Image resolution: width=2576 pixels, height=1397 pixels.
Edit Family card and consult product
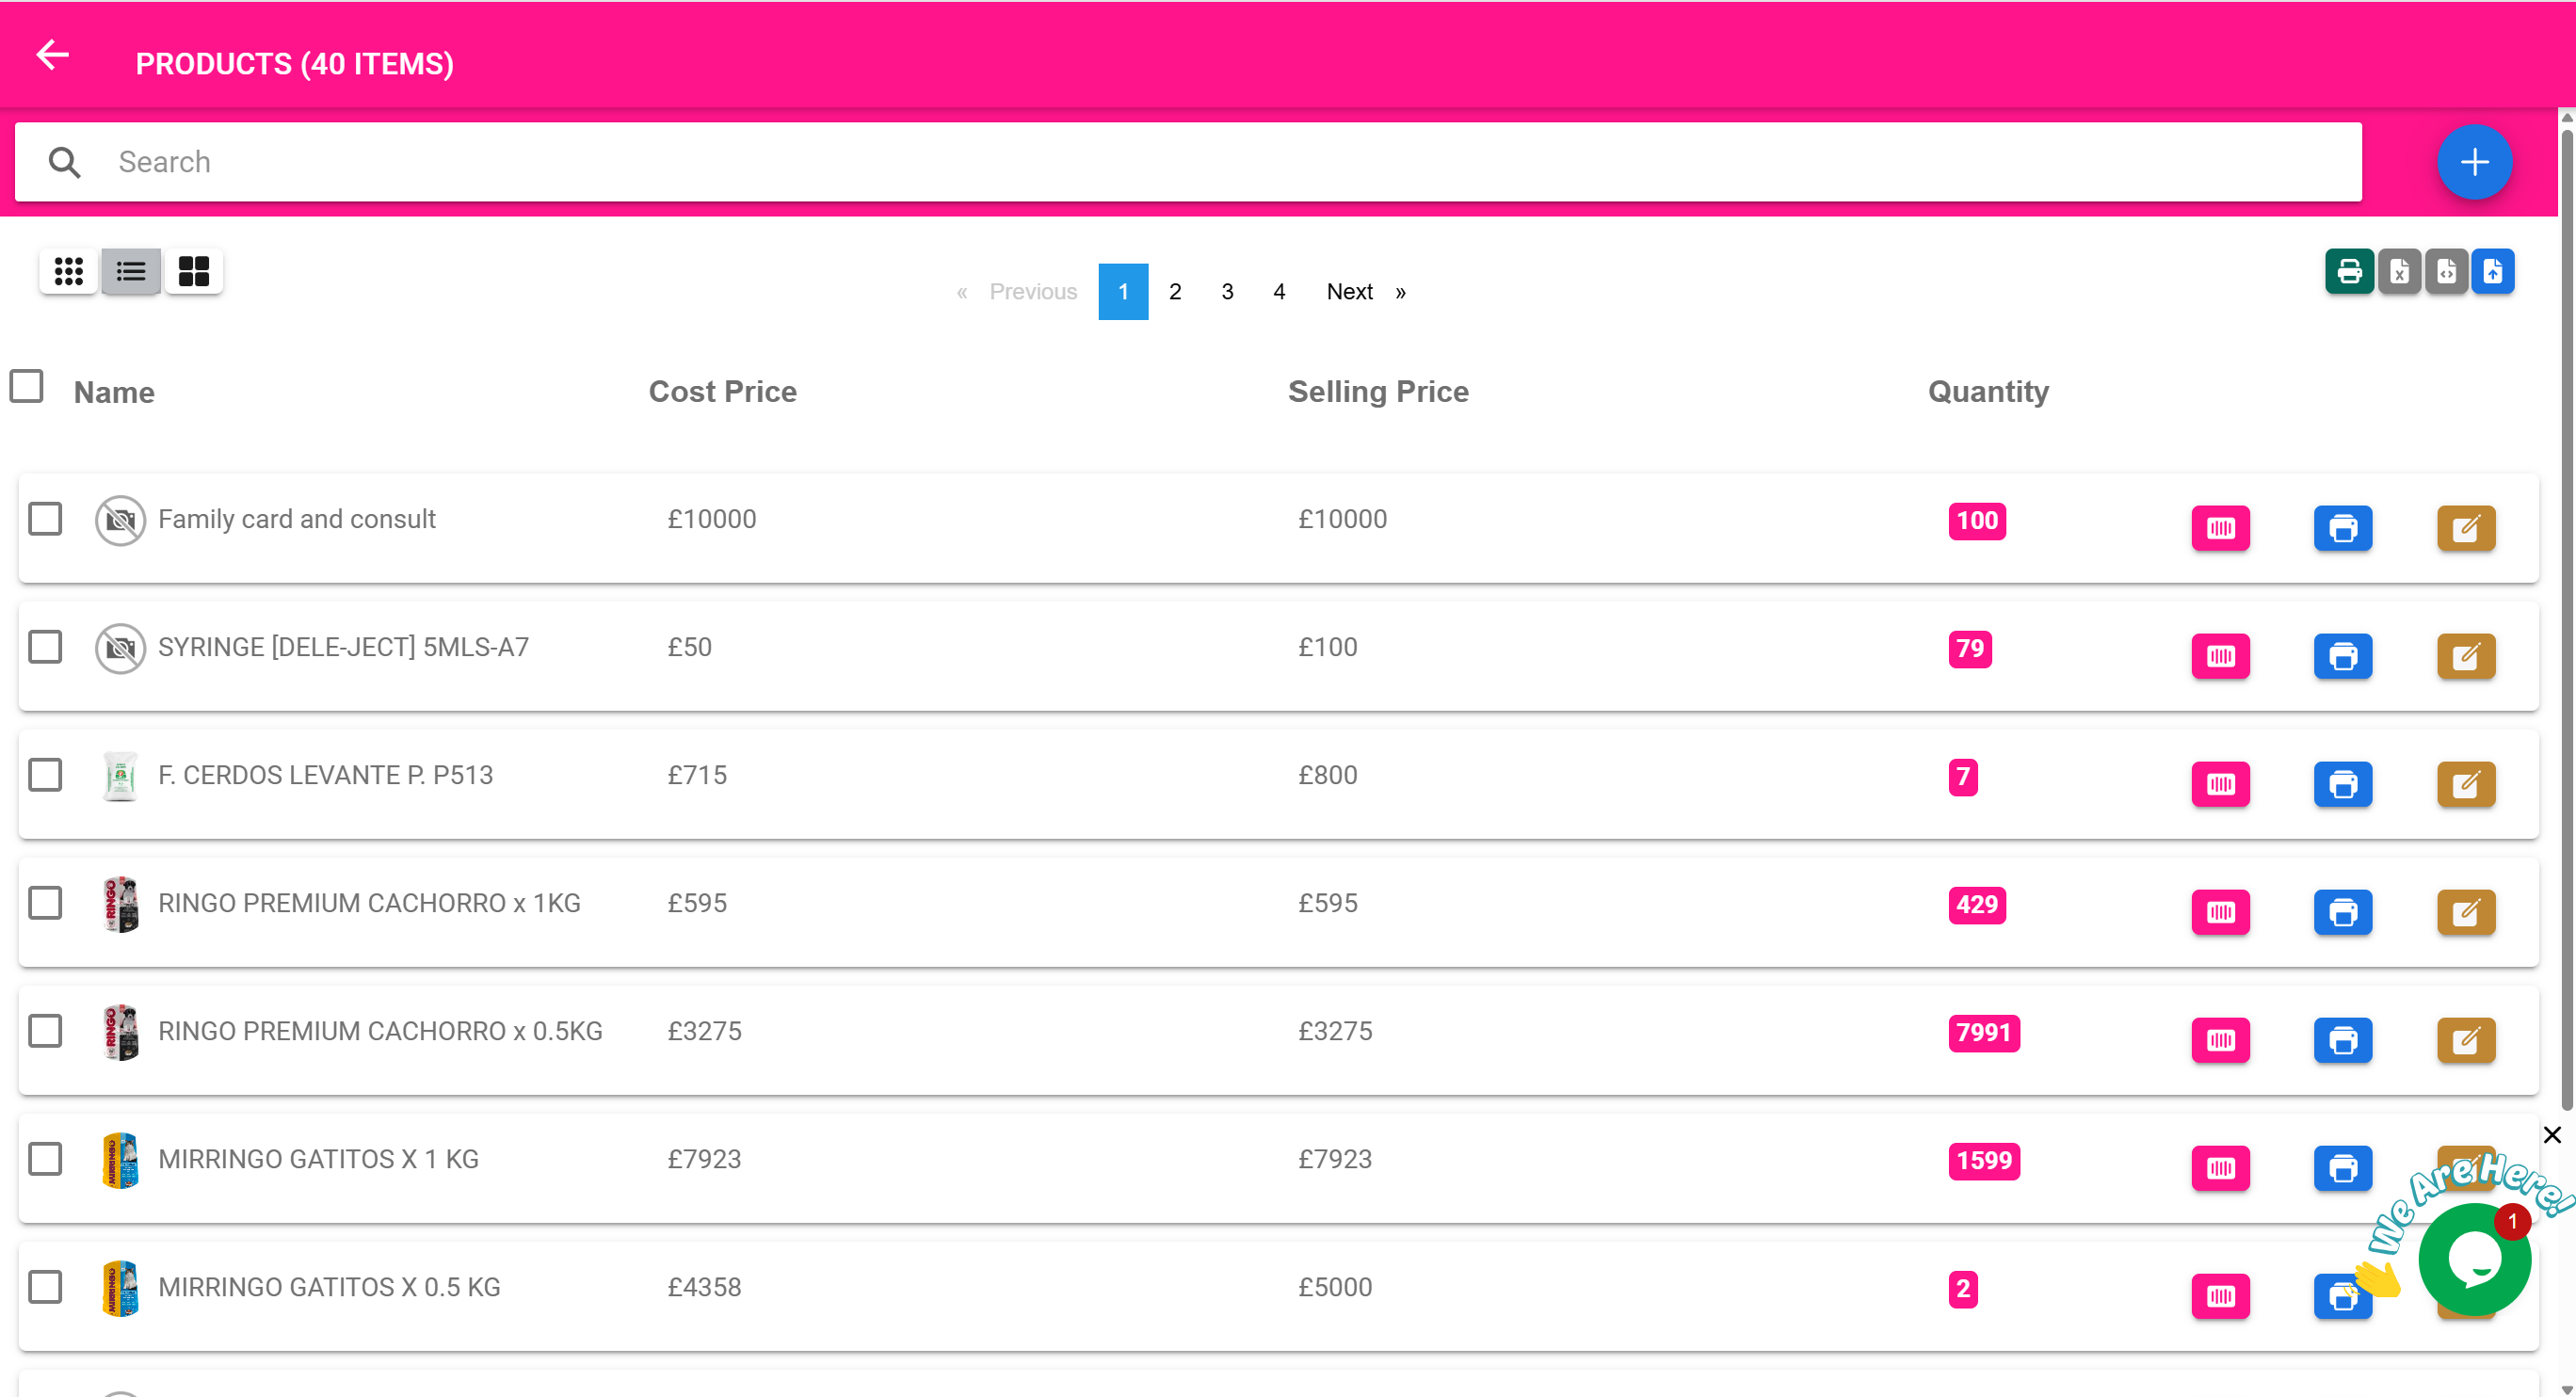point(2466,528)
